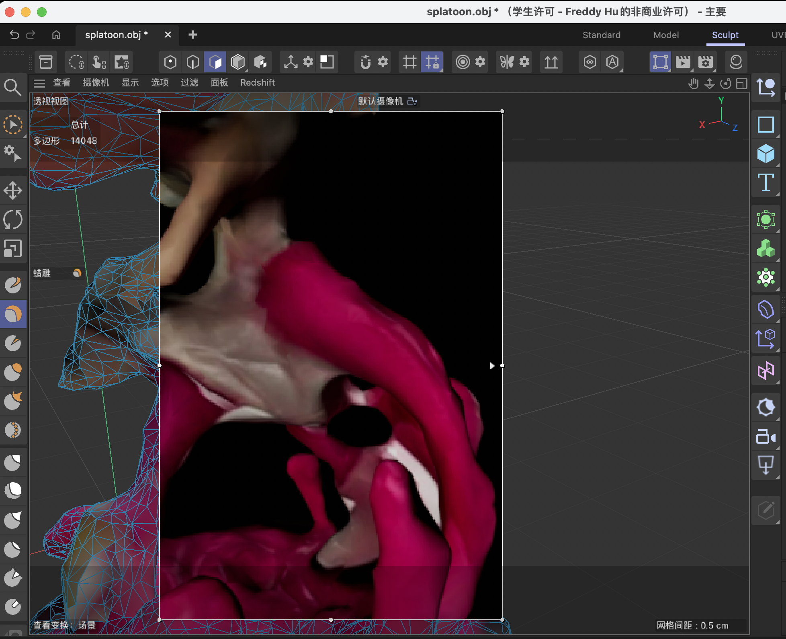Add a new document tab
Screen dimensions: 786x639
[192, 35]
